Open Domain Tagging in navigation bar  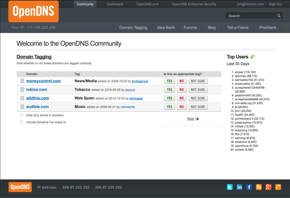[133, 27]
